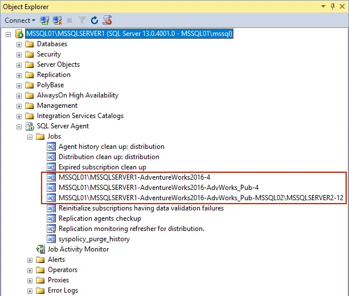Click the Security folder icon
This screenshot has width=349, height=296.
coord(30,54)
